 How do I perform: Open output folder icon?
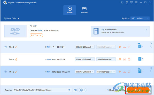[75, 90]
